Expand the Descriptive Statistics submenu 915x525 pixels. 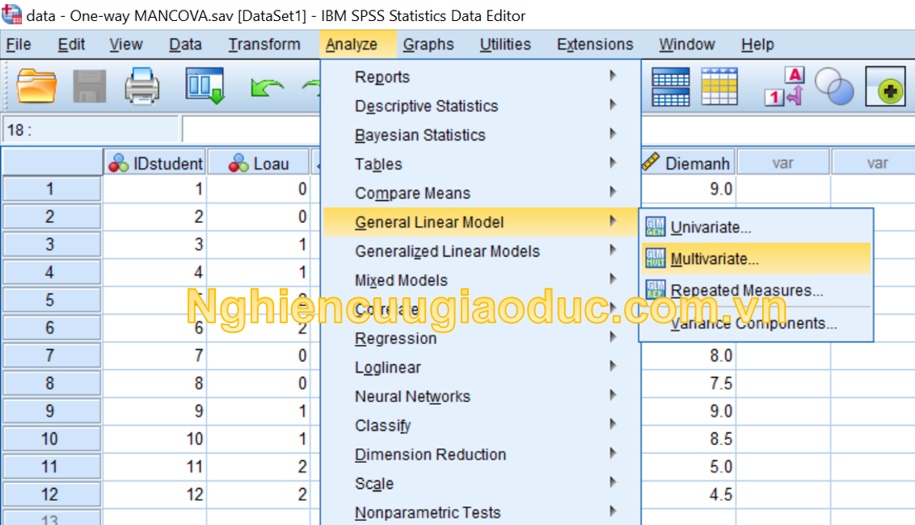click(426, 106)
